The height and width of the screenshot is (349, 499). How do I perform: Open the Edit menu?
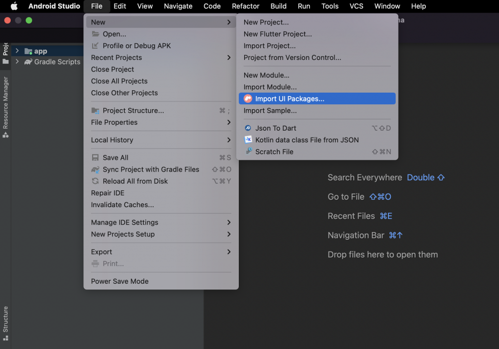pyautogui.click(x=120, y=6)
